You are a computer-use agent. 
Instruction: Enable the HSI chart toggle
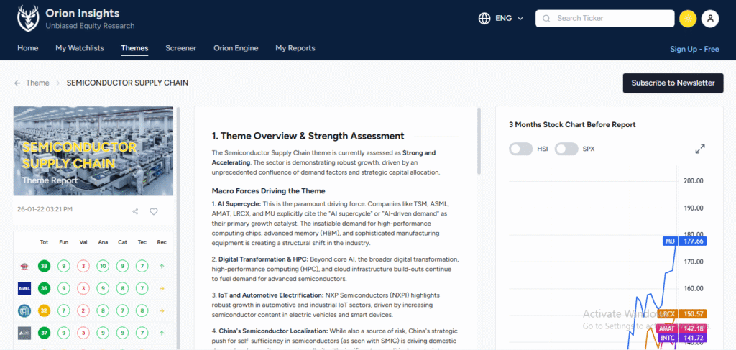coord(520,149)
